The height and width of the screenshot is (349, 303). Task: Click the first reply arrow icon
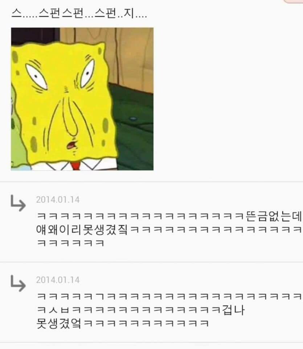18,203
